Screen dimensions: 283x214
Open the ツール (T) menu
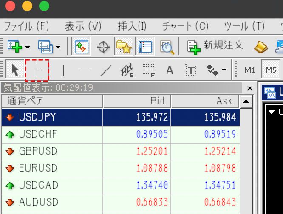click(244, 26)
